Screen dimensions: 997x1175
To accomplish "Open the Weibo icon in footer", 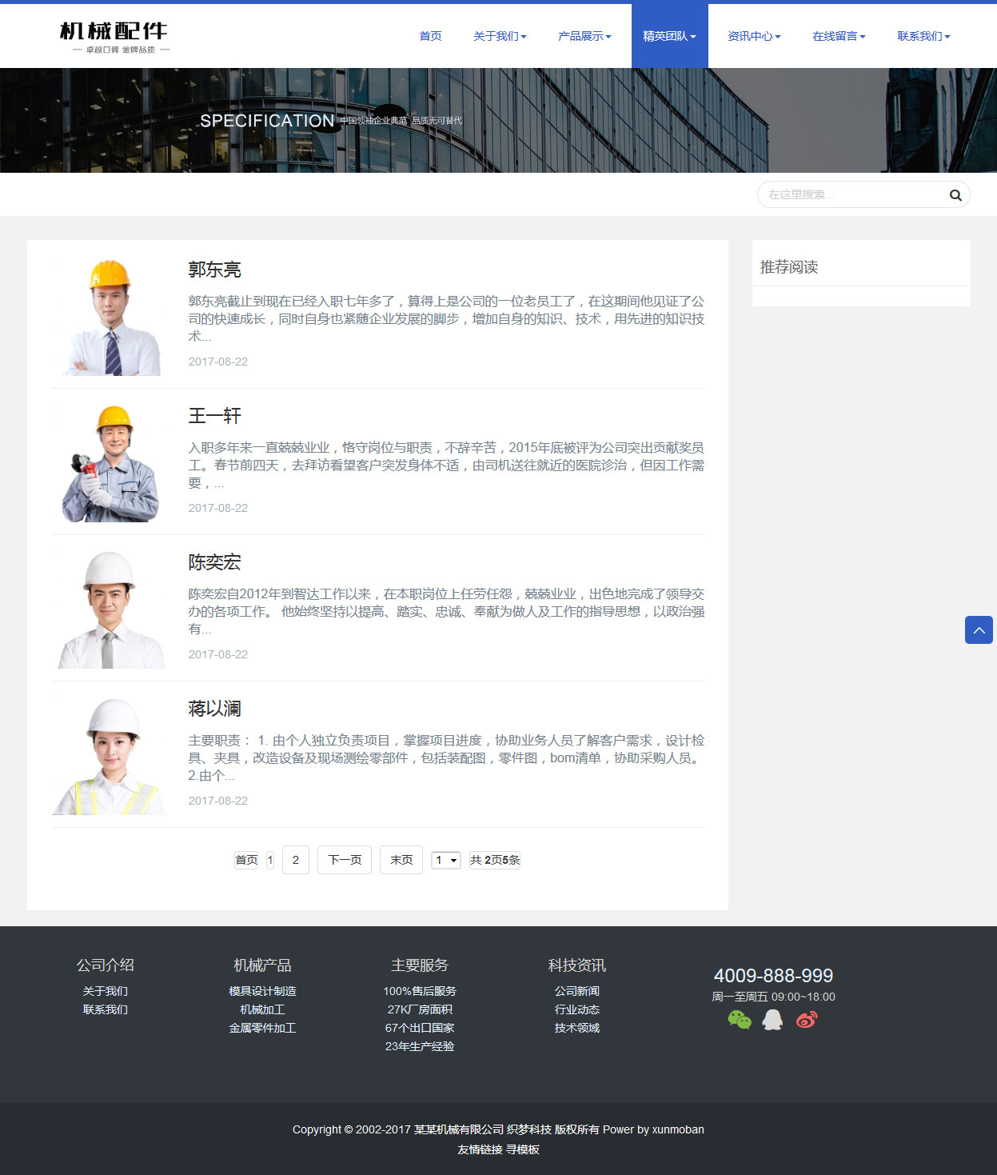I will click(x=807, y=1020).
